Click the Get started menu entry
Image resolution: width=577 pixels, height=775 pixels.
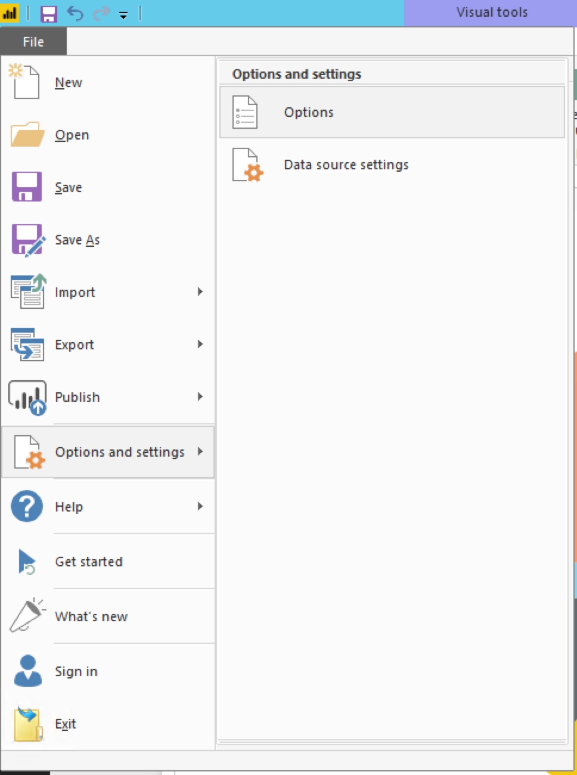[x=89, y=562]
